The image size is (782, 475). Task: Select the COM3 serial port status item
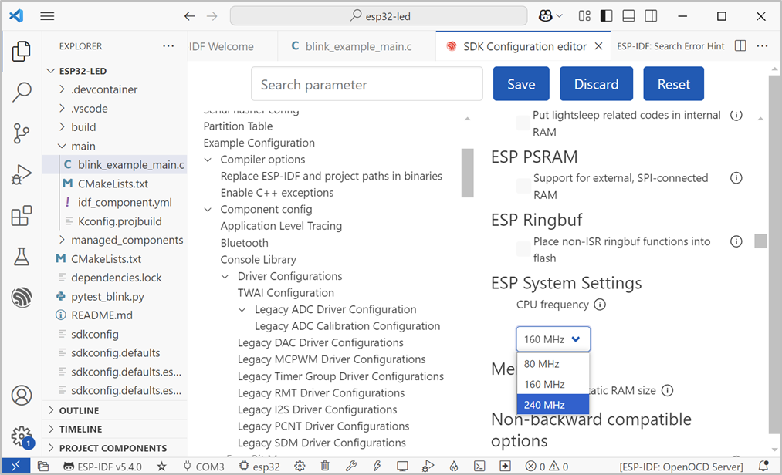click(204, 467)
